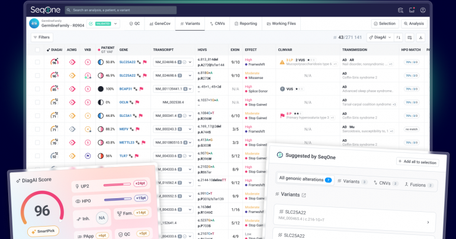Expand transcript dropdown NM_001080510.5

pyautogui.click(x=190, y=143)
